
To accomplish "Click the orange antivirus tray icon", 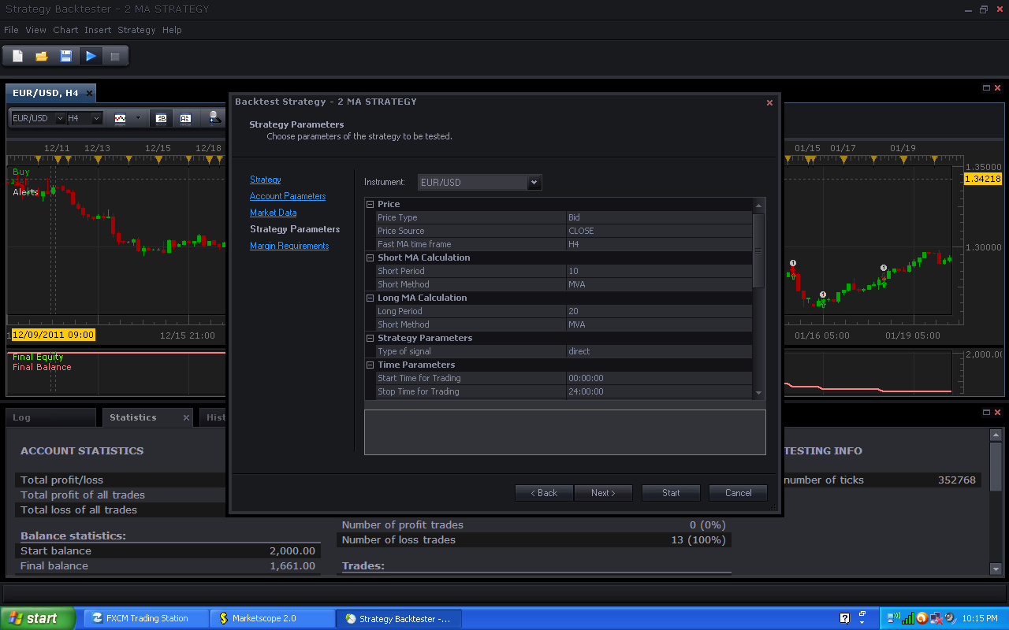I will tap(922, 618).
